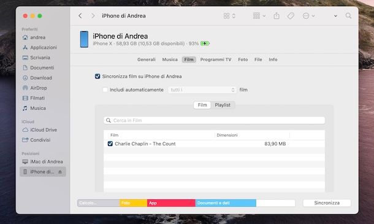Click the red App storage segment
The width and height of the screenshot is (374, 224).
point(171,203)
